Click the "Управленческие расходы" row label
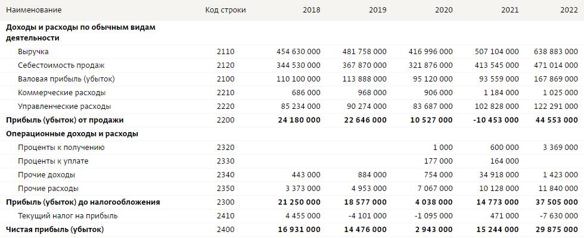584x238 pixels. (x=64, y=107)
